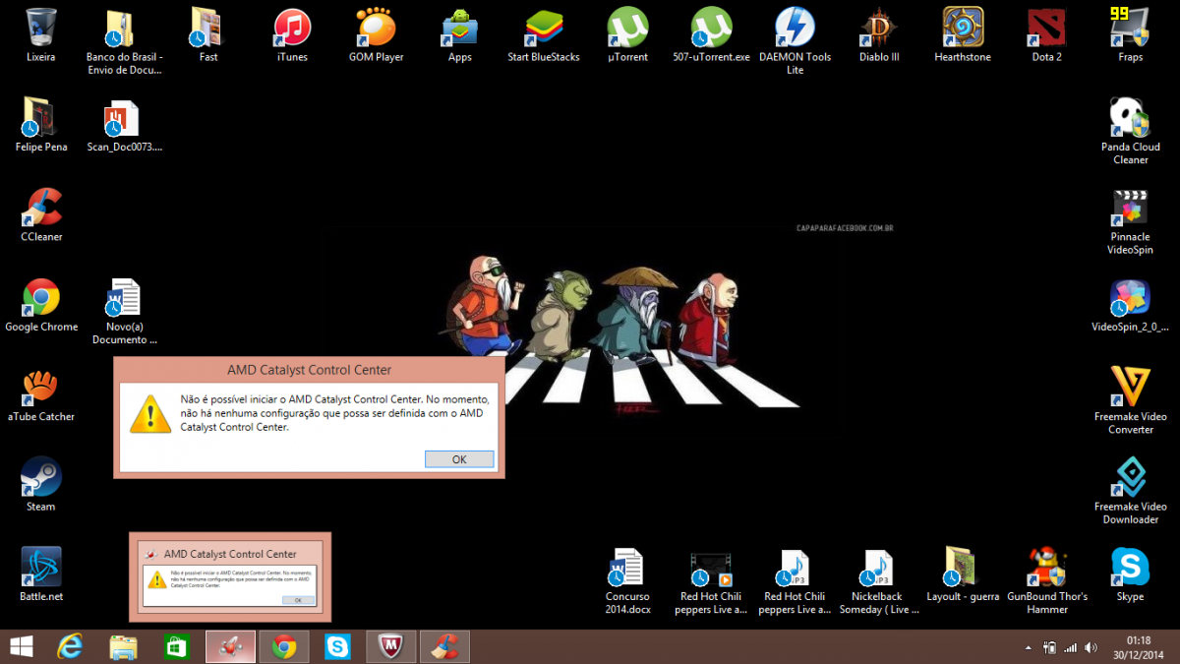Open Skype from the taskbar
The width and height of the screenshot is (1180, 664).
tap(338, 646)
